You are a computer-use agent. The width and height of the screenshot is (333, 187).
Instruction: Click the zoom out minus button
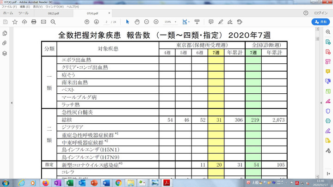point(146,22)
